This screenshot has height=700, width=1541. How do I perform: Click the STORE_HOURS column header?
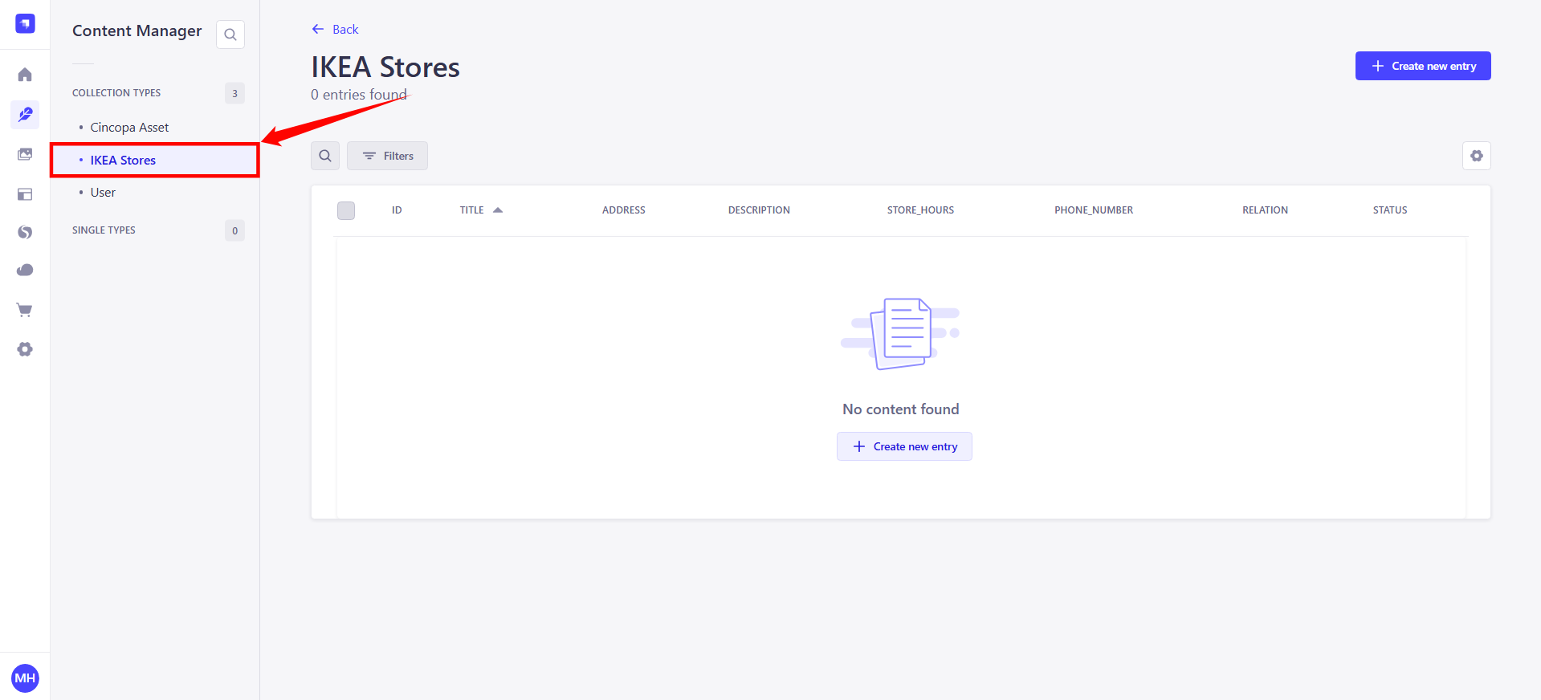[x=920, y=210]
